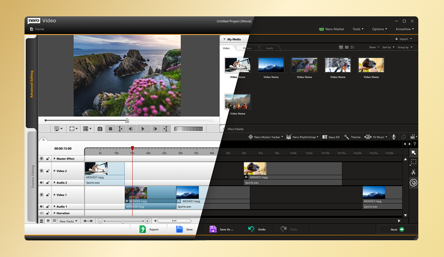Open Nero Motion Tracker
The image size is (444, 257).
(265, 137)
